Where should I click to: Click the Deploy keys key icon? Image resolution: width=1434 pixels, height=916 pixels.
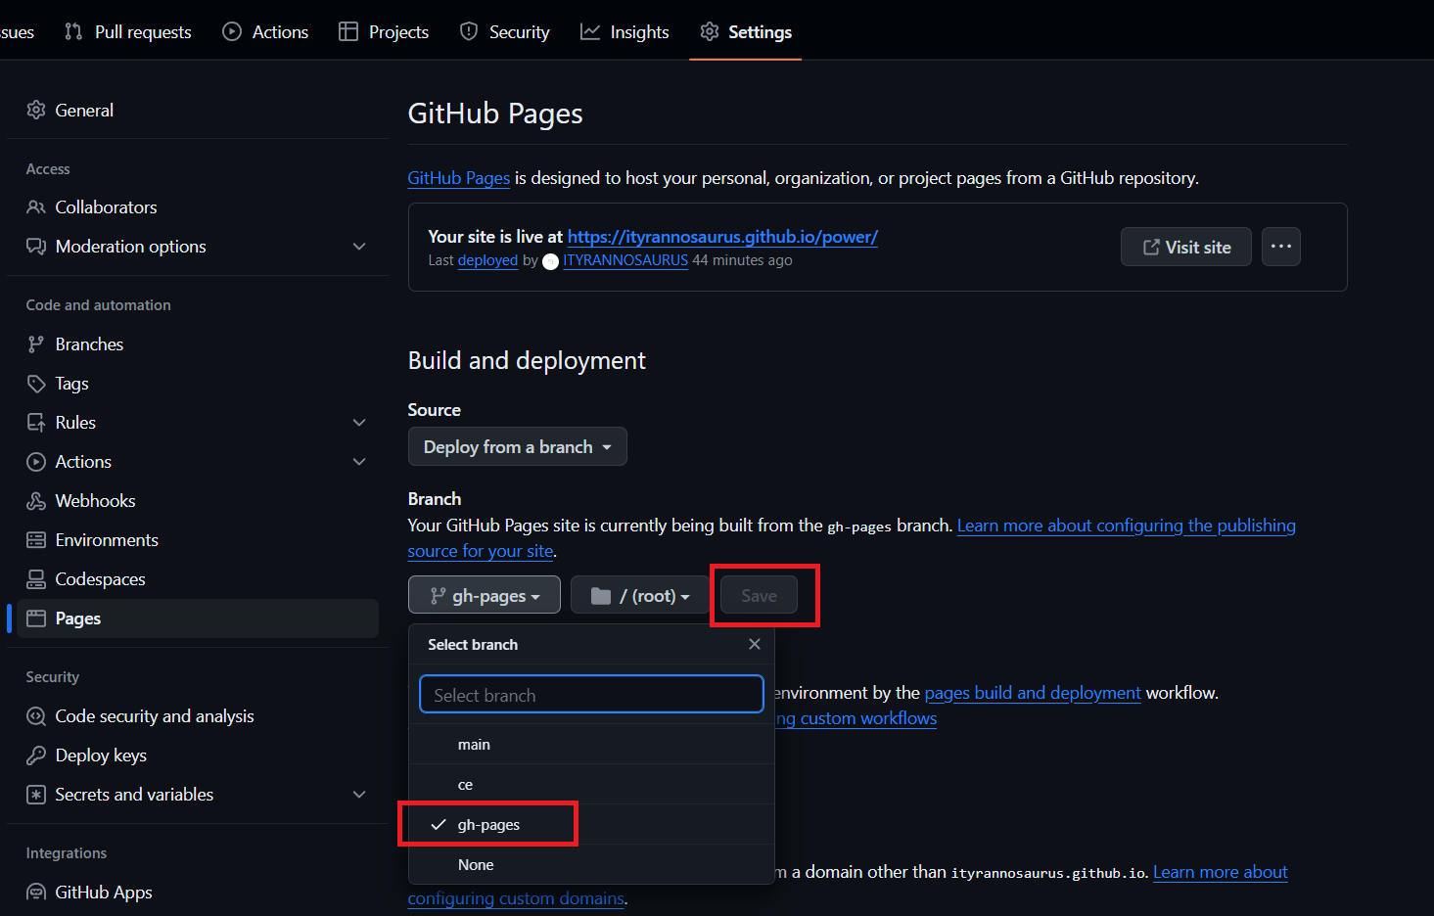click(36, 756)
